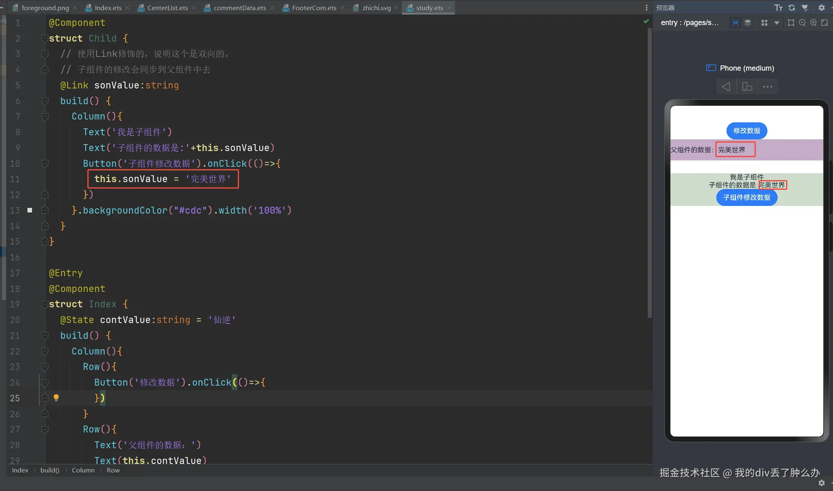Click the blue 修改数据 button in preview
The width and height of the screenshot is (833, 491).
[746, 130]
